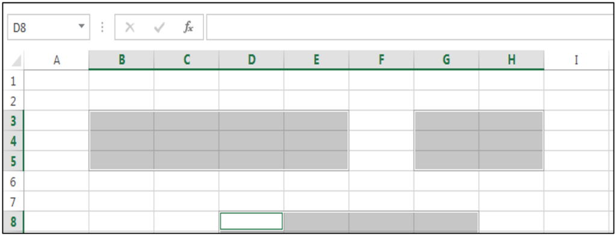Select row 8 header
This screenshot has width=616, height=235.
13,222
